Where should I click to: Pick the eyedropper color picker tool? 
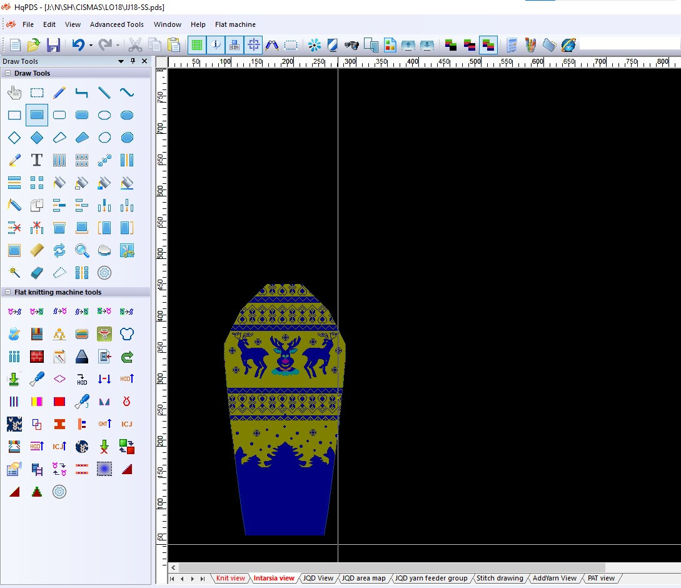(14, 160)
